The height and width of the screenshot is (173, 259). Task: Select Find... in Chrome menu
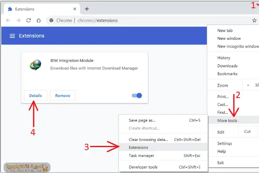tap(223, 113)
